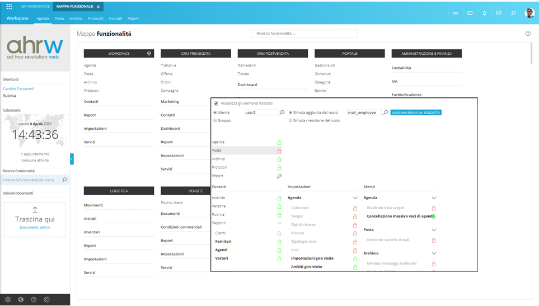Open the Cambio Password shortcut link

[x=18, y=89]
